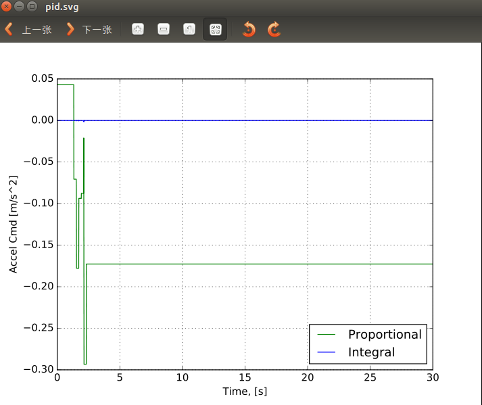
Task: Click the green legend line swatch
Action: pos(327,335)
